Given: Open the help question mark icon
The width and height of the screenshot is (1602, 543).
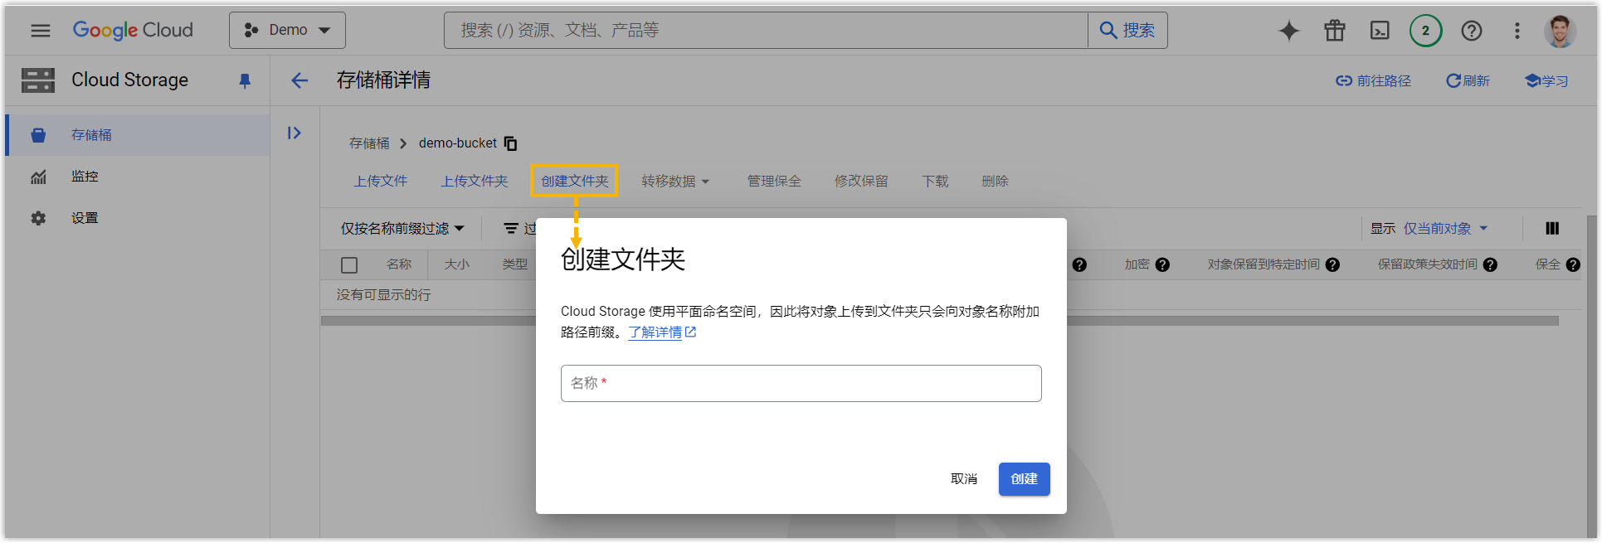Looking at the screenshot, I should click(1471, 31).
